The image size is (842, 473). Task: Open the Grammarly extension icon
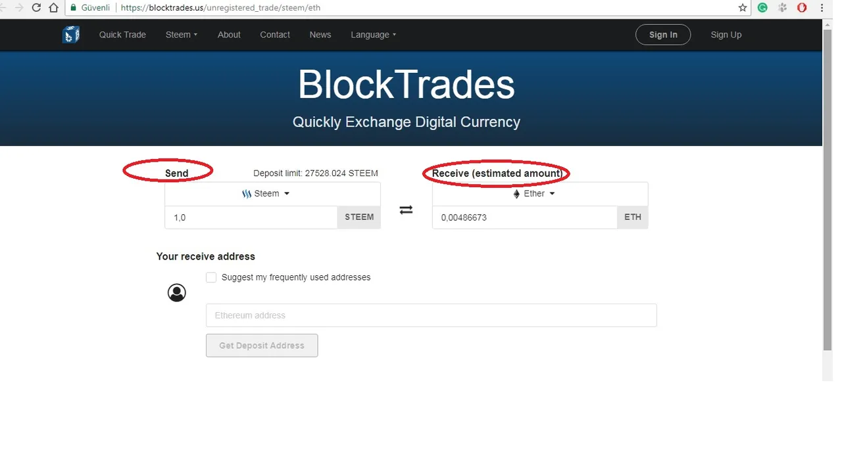(762, 8)
